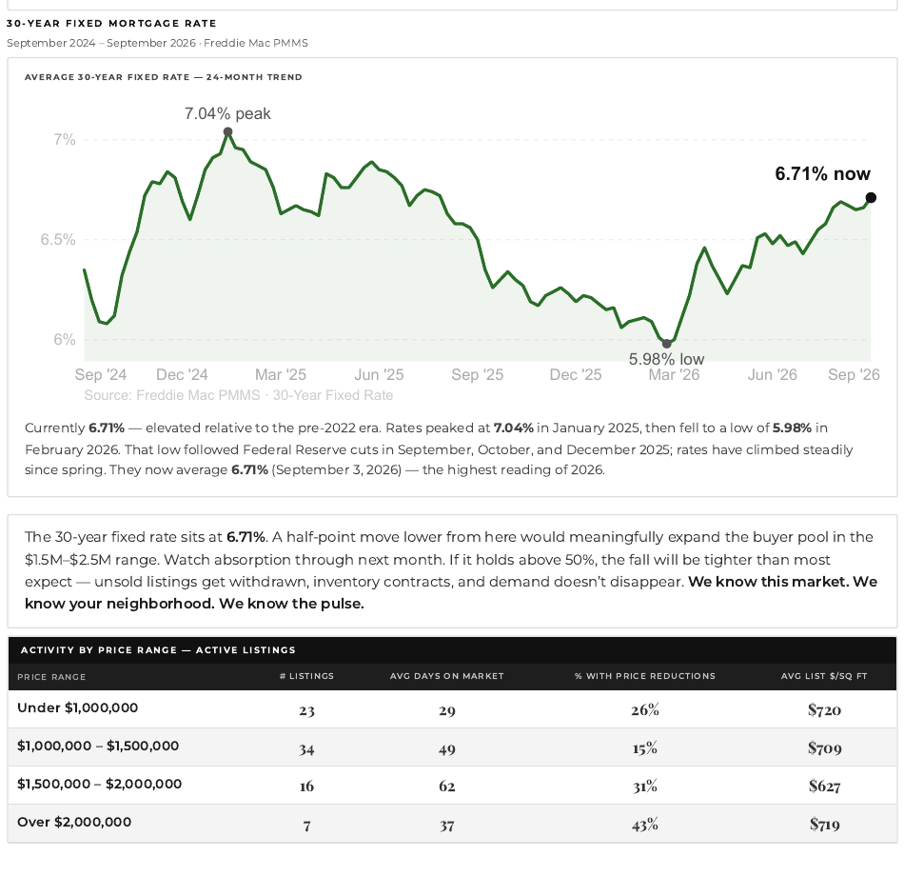Screen dimensions: 904x876
Task: Click the Jun '25 axis label
Action: point(379,374)
